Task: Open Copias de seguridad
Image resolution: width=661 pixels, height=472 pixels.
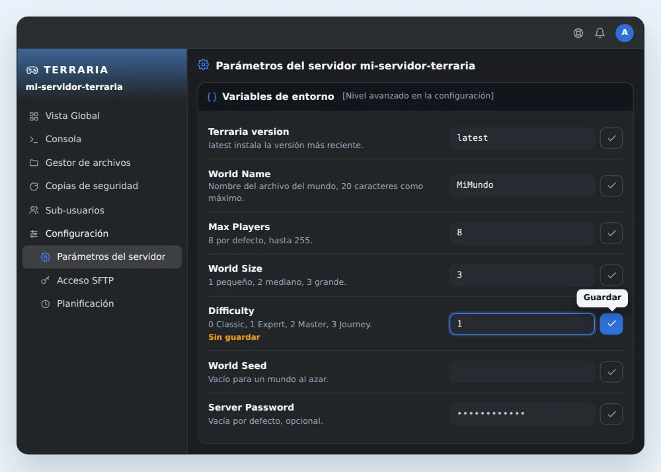Action: (102, 186)
